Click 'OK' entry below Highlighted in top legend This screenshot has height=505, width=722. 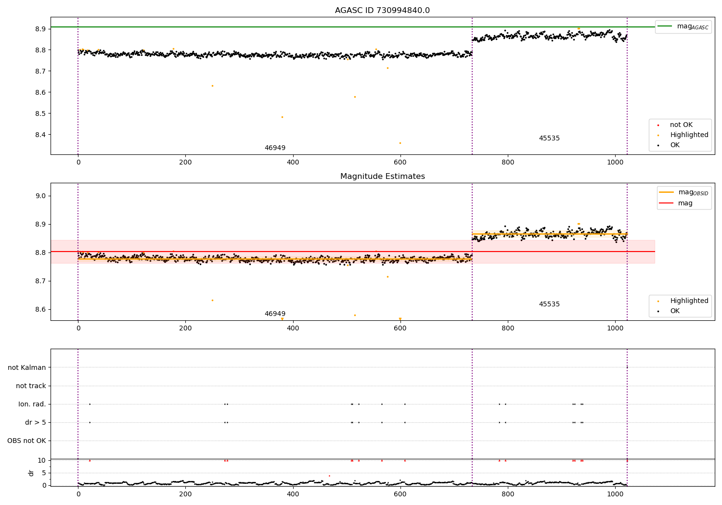point(675,145)
